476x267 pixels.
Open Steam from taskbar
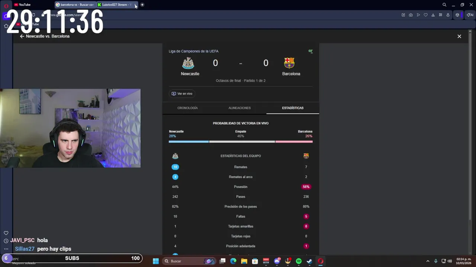309,261
